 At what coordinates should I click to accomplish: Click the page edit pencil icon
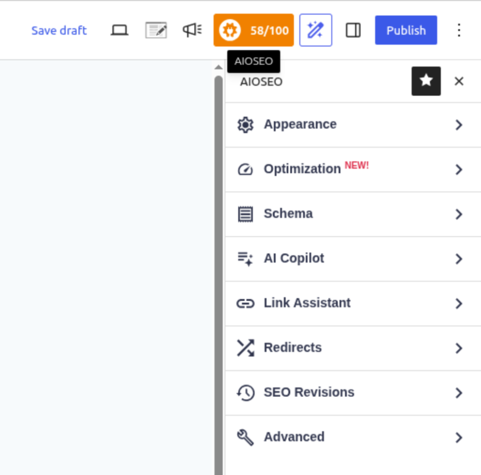pos(156,31)
